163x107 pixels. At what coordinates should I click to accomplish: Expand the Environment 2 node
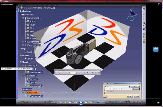pos(23,42)
